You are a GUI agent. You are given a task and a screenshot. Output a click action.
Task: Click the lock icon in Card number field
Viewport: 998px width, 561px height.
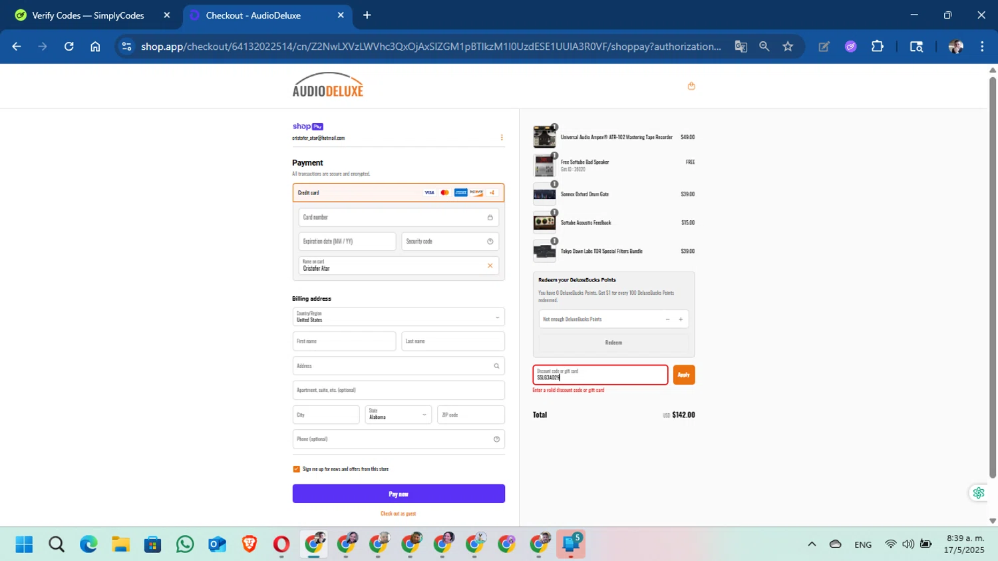pos(490,218)
